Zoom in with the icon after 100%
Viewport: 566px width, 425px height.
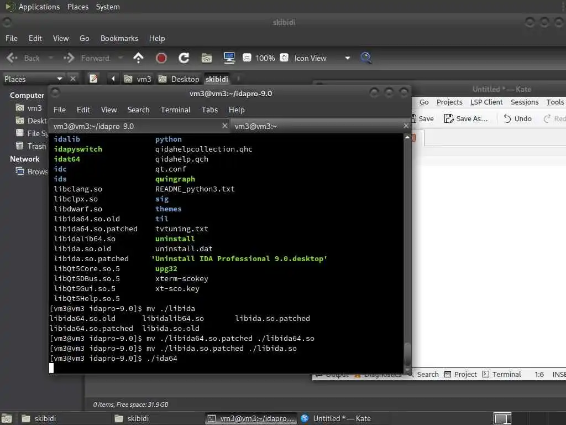pos(284,58)
